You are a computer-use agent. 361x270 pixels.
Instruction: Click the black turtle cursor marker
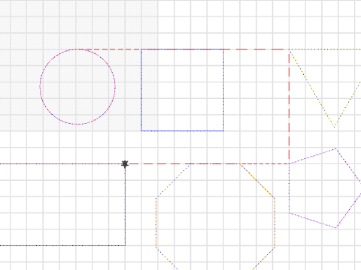click(125, 164)
